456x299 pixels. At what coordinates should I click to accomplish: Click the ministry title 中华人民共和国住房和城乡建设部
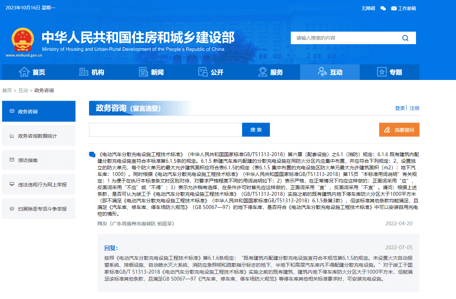[138, 37]
